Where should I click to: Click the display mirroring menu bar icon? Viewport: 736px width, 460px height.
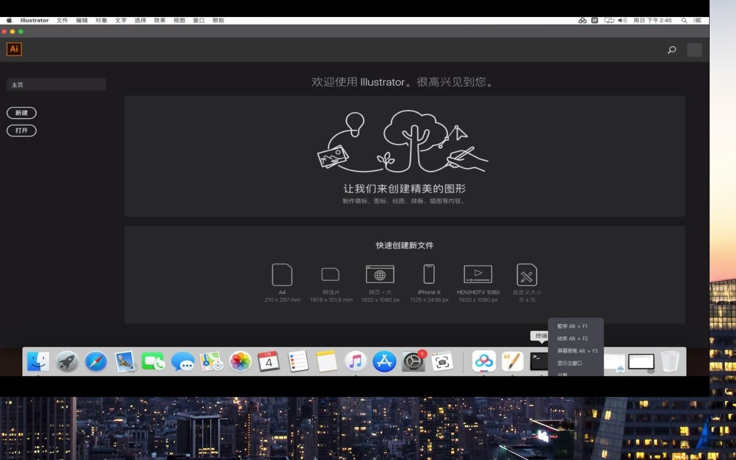click(x=609, y=20)
